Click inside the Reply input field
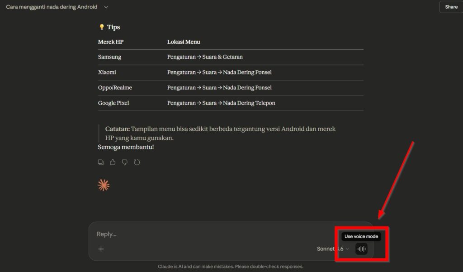The height and width of the screenshot is (272, 463). click(181, 234)
